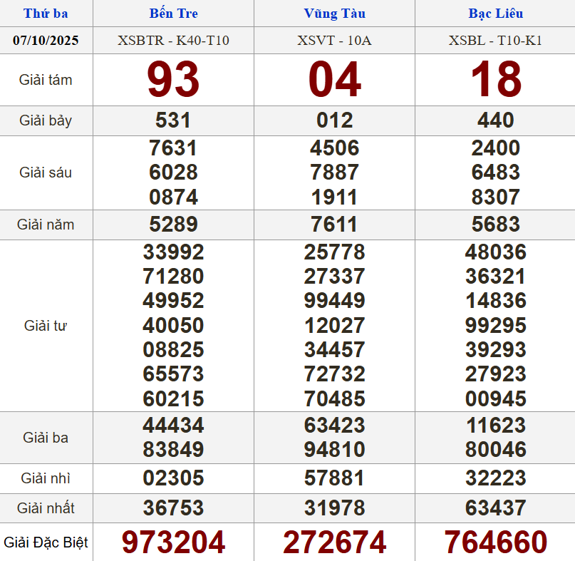The height and width of the screenshot is (561, 575).
Task: Click Giải bảy number 012
Action: tap(334, 120)
